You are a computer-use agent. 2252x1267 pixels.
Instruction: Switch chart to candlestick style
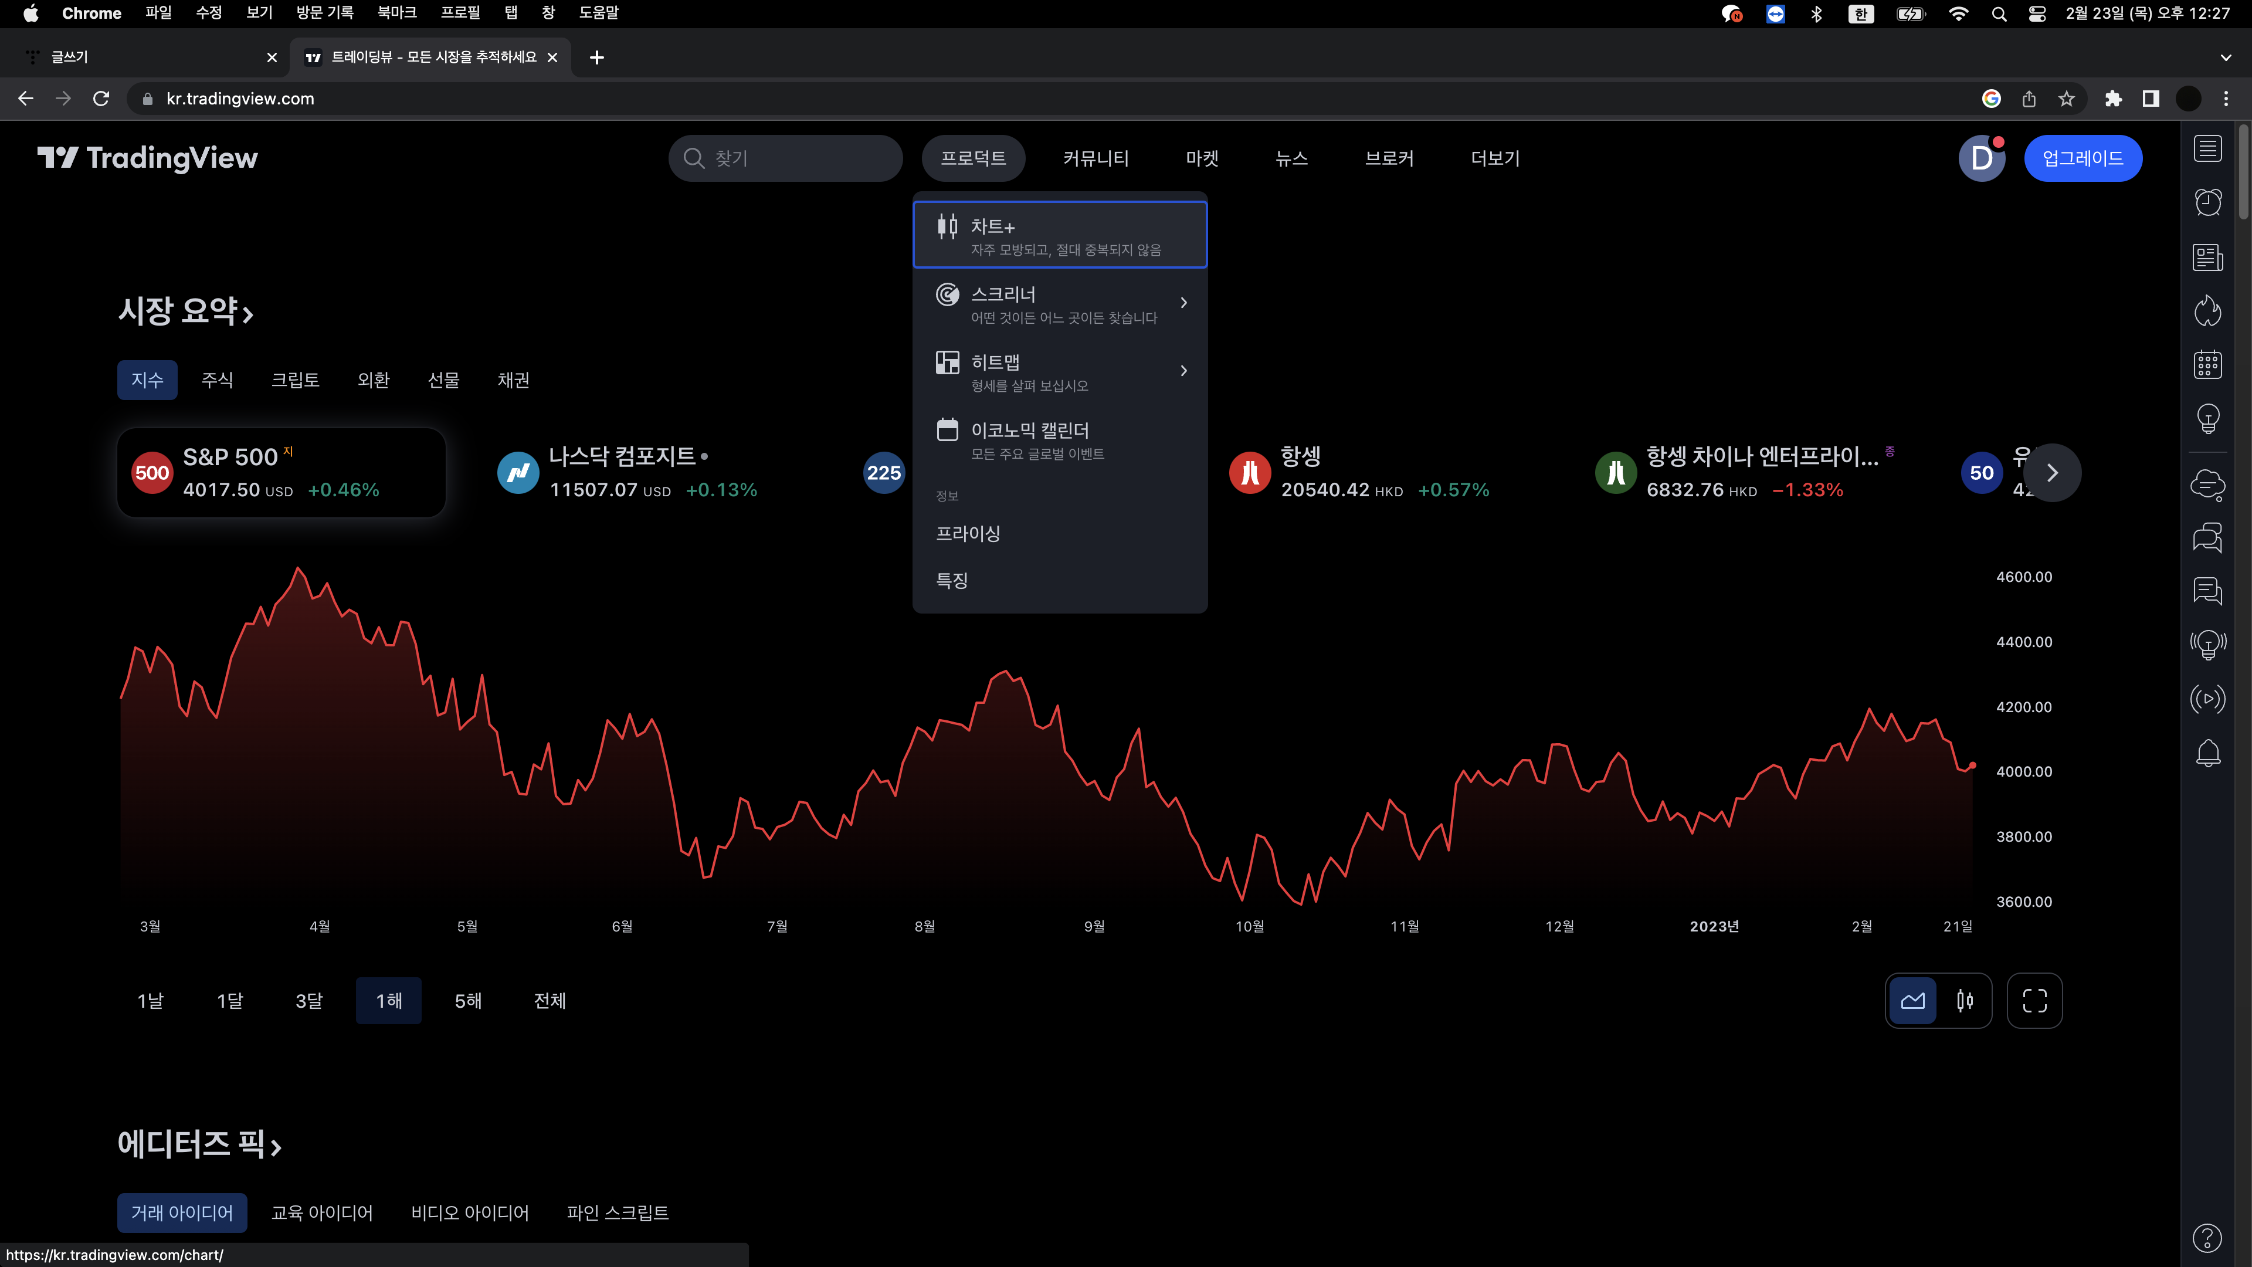tap(1965, 1000)
